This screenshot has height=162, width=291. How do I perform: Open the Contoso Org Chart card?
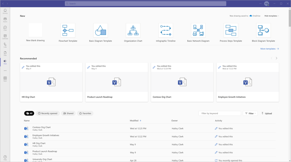coord(182,82)
